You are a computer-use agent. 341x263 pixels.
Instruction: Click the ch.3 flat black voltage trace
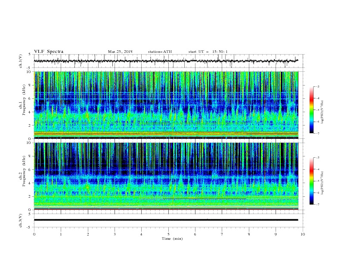pyautogui.click(x=166, y=220)
